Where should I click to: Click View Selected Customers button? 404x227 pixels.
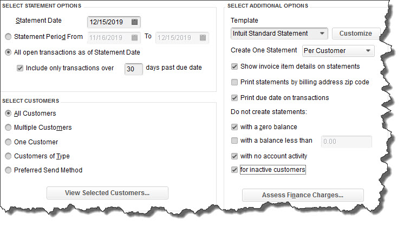(x=107, y=193)
